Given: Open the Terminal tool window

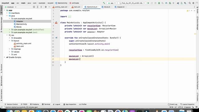Looking at the screenshot, I should tap(46, 104).
